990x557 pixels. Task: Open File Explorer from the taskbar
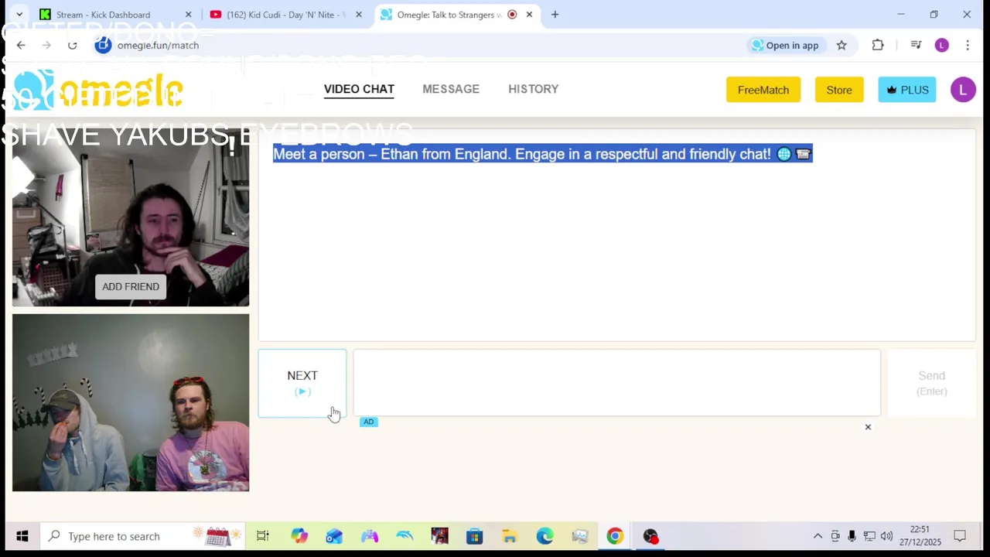(509, 536)
